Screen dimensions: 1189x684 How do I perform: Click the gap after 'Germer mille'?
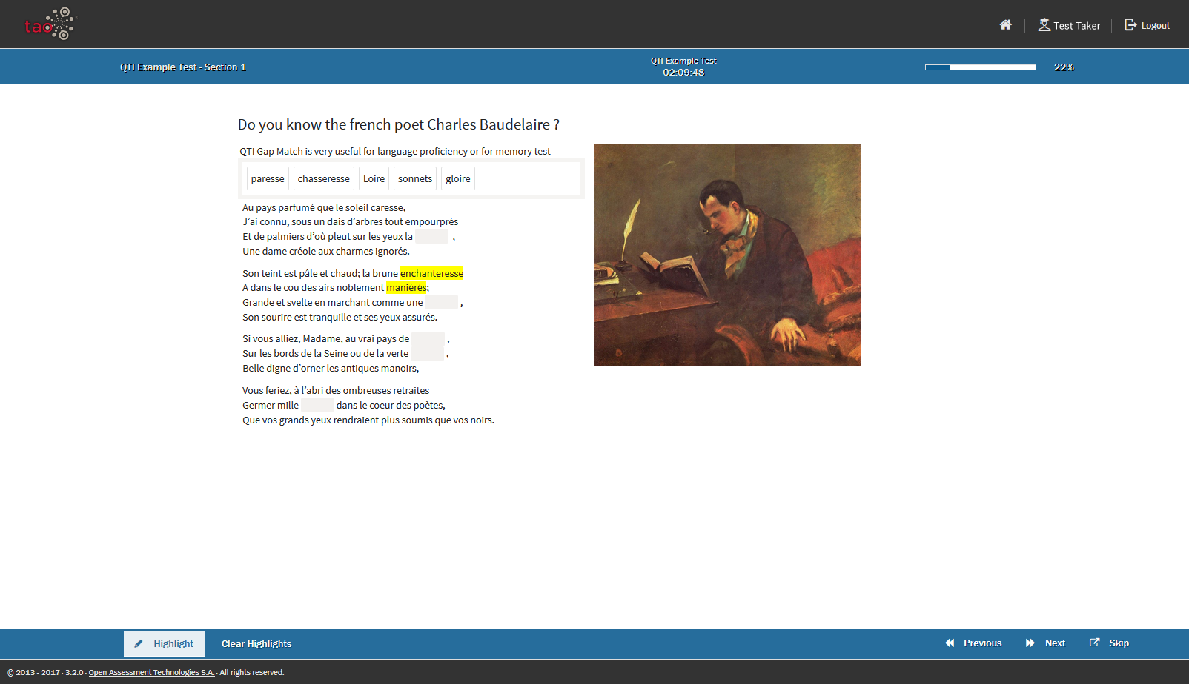point(317,405)
